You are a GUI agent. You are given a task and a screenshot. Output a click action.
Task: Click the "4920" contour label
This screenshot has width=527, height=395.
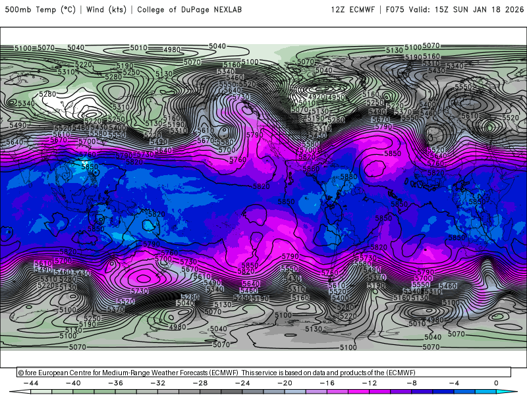point(316,97)
